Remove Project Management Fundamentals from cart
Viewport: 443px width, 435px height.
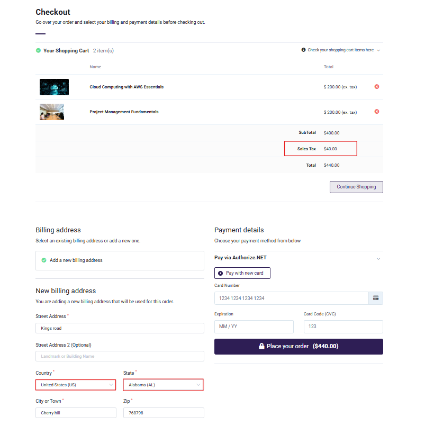coord(377,112)
